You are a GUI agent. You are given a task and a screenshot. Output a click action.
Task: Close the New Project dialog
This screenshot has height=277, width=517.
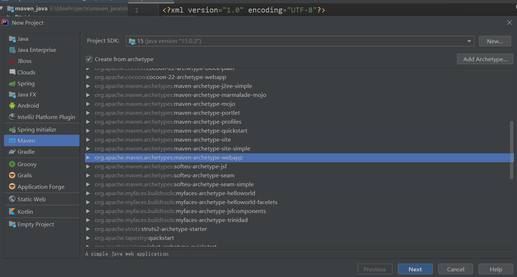pyautogui.click(x=509, y=23)
